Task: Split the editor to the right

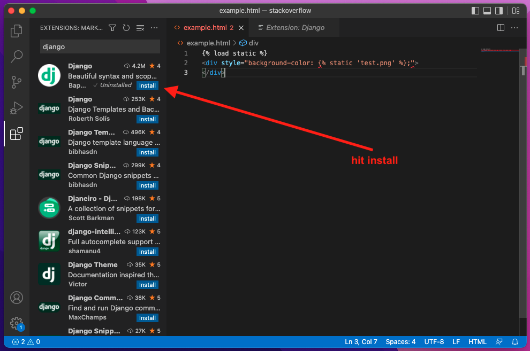Action: [501, 28]
